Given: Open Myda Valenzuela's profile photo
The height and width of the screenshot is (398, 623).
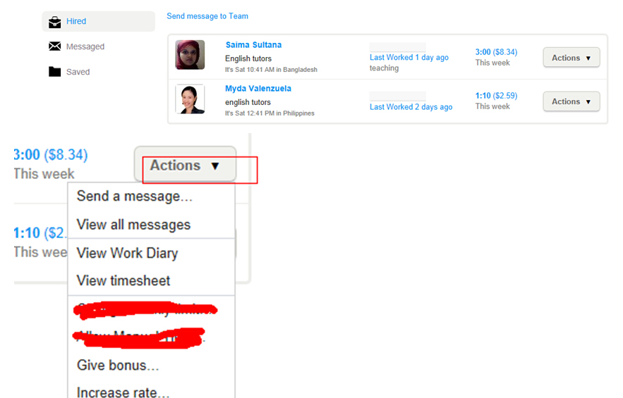Looking at the screenshot, I should pyautogui.click(x=190, y=99).
